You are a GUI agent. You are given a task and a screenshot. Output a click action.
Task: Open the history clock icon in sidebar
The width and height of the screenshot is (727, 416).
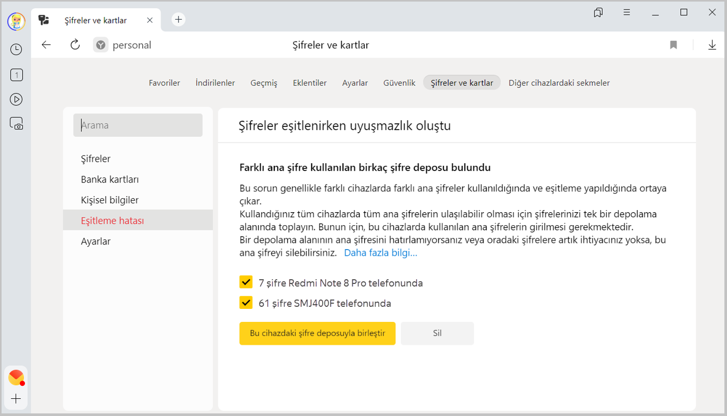pos(16,49)
